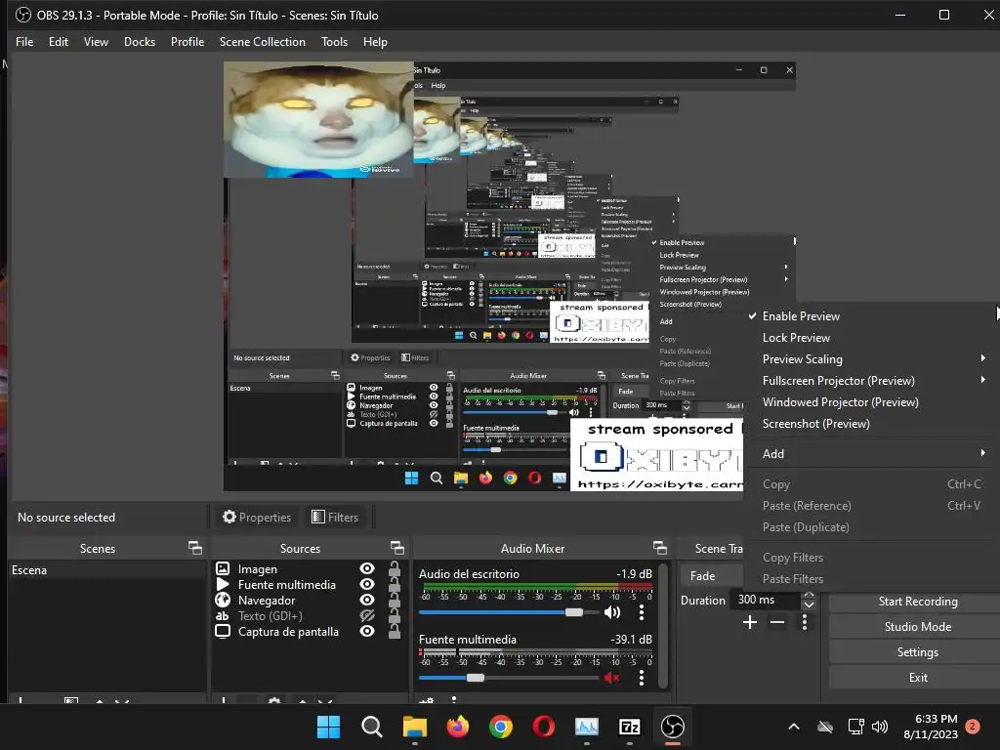Viewport: 1000px width, 750px height.
Task: Pop out the Audio Mixer dock
Action: pos(660,548)
